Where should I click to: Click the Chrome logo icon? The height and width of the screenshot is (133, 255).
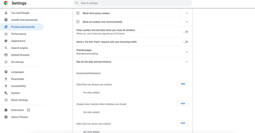pos(6,3)
